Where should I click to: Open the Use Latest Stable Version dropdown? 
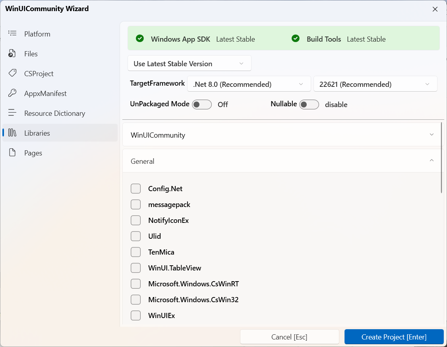coord(189,63)
